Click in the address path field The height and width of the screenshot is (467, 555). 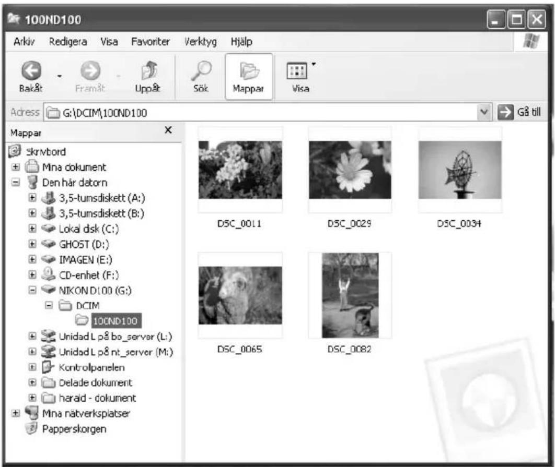(x=261, y=111)
